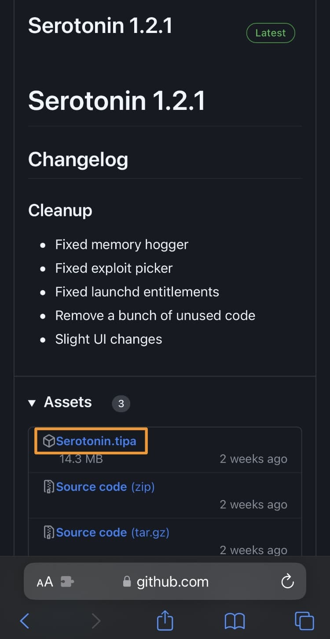Screen dimensions: 330x639
Task: Reload the page with the refresh icon
Action: click(287, 581)
